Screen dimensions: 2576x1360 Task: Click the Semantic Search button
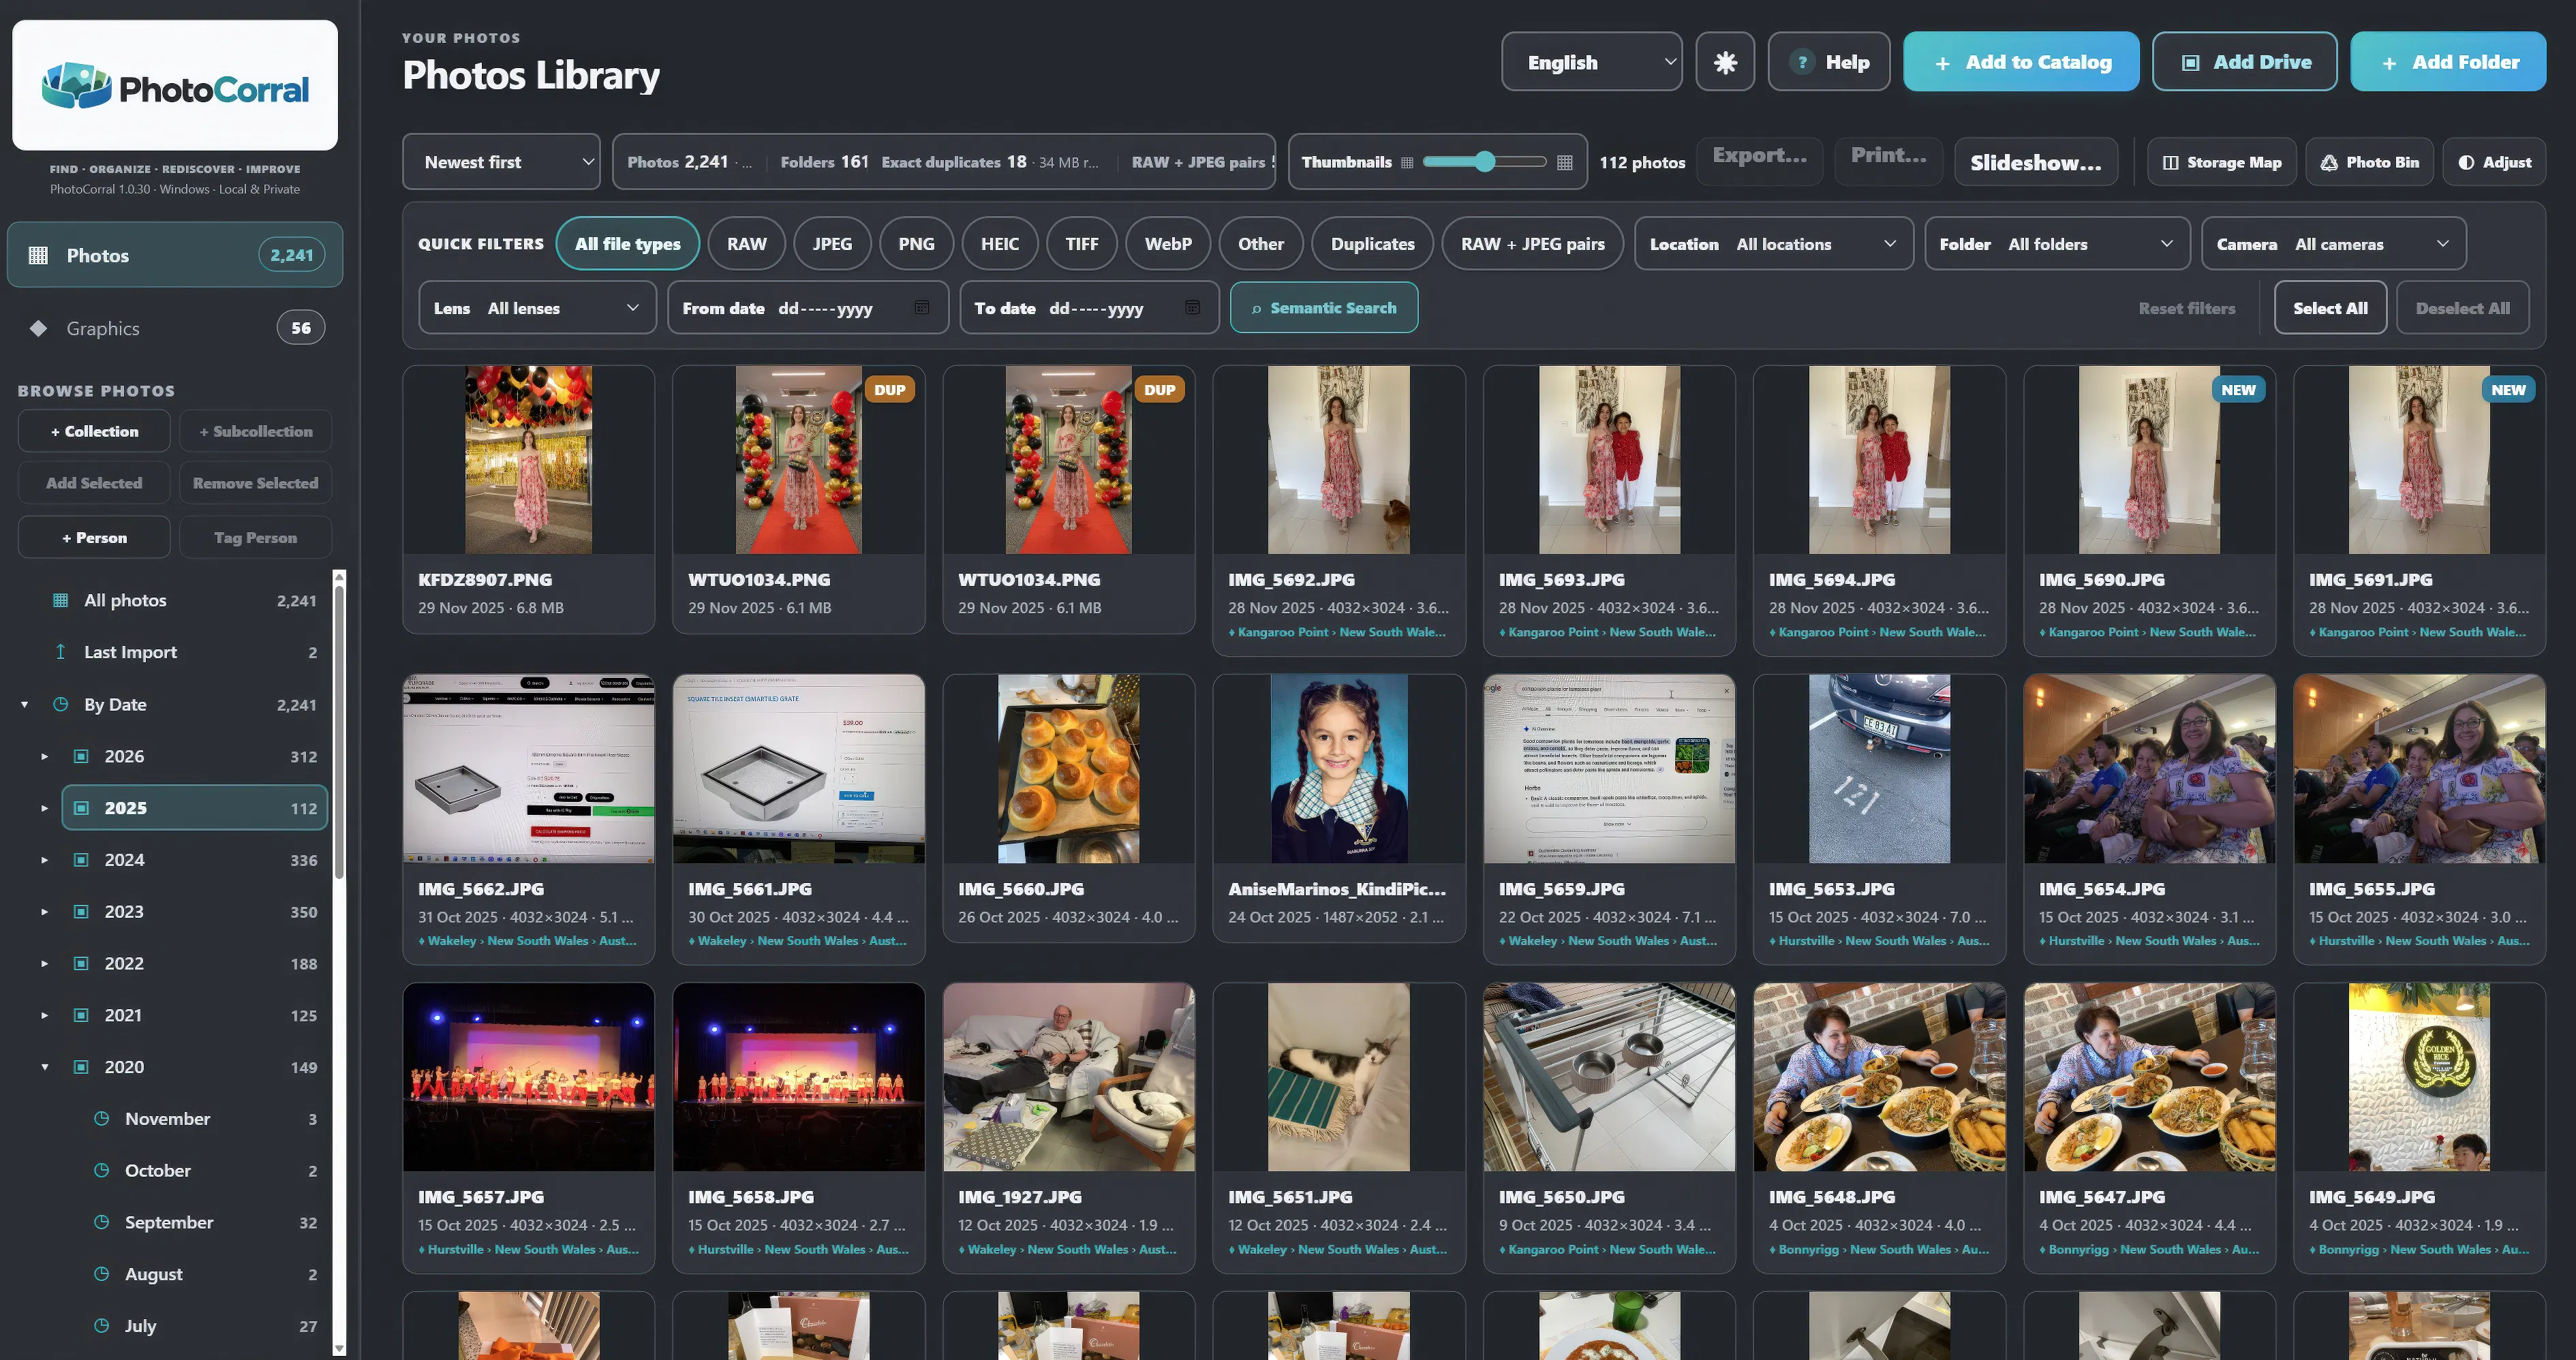(1323, 308)
